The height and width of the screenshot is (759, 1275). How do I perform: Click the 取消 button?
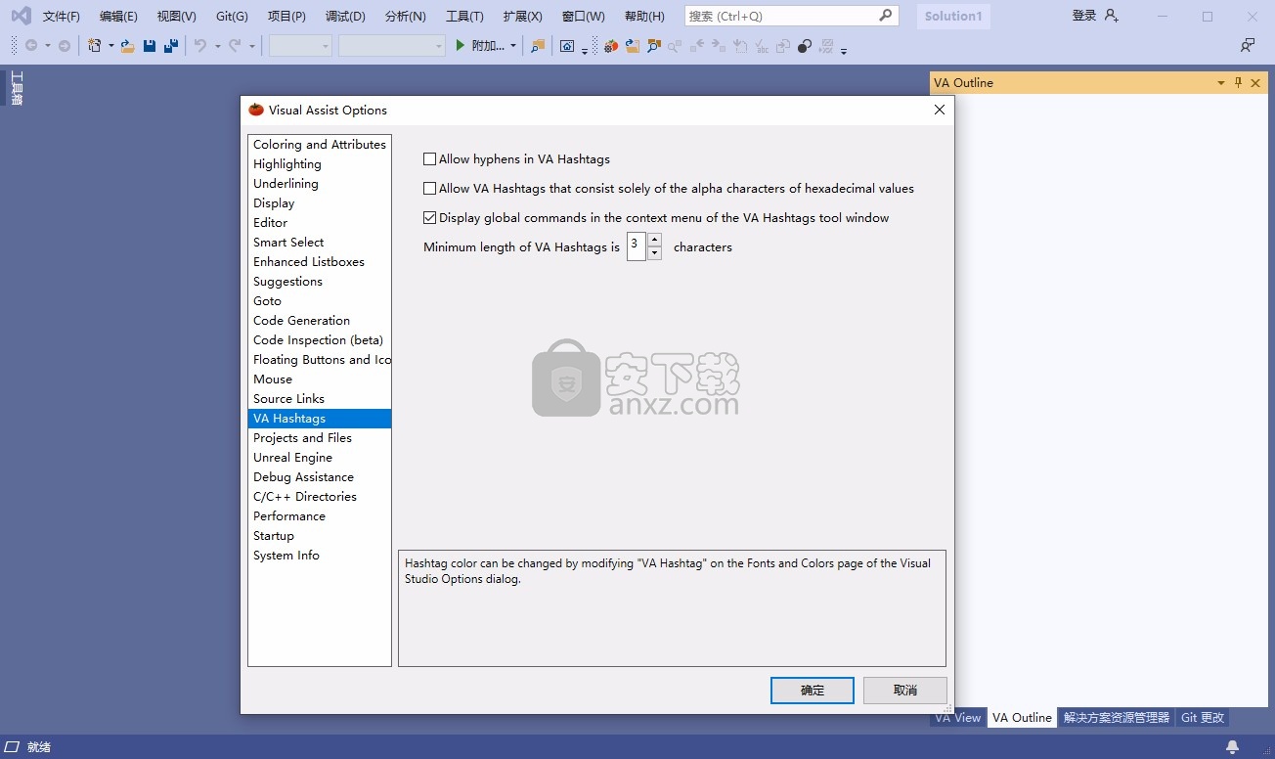[905, 691]
